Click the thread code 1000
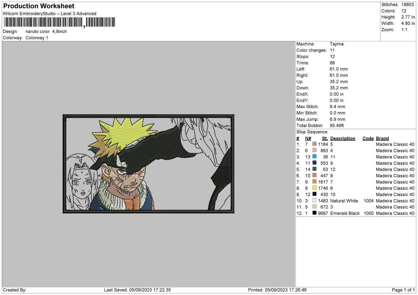Screen dimensions: 418x295 click(x=369, y=213)
